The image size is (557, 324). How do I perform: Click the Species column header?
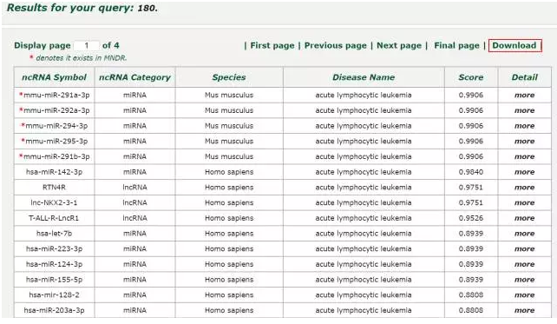(229, 77)
